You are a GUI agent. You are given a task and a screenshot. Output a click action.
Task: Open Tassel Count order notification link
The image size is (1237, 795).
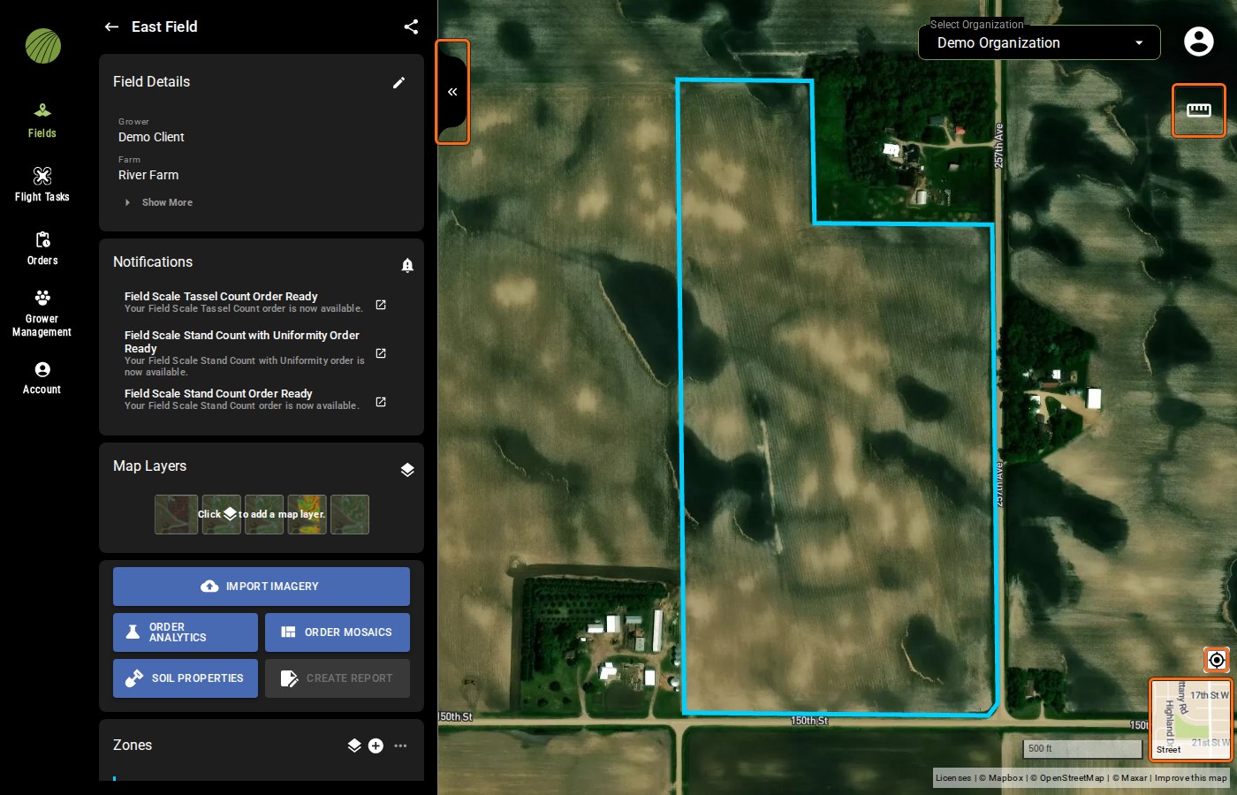click(x=381, y=305)
